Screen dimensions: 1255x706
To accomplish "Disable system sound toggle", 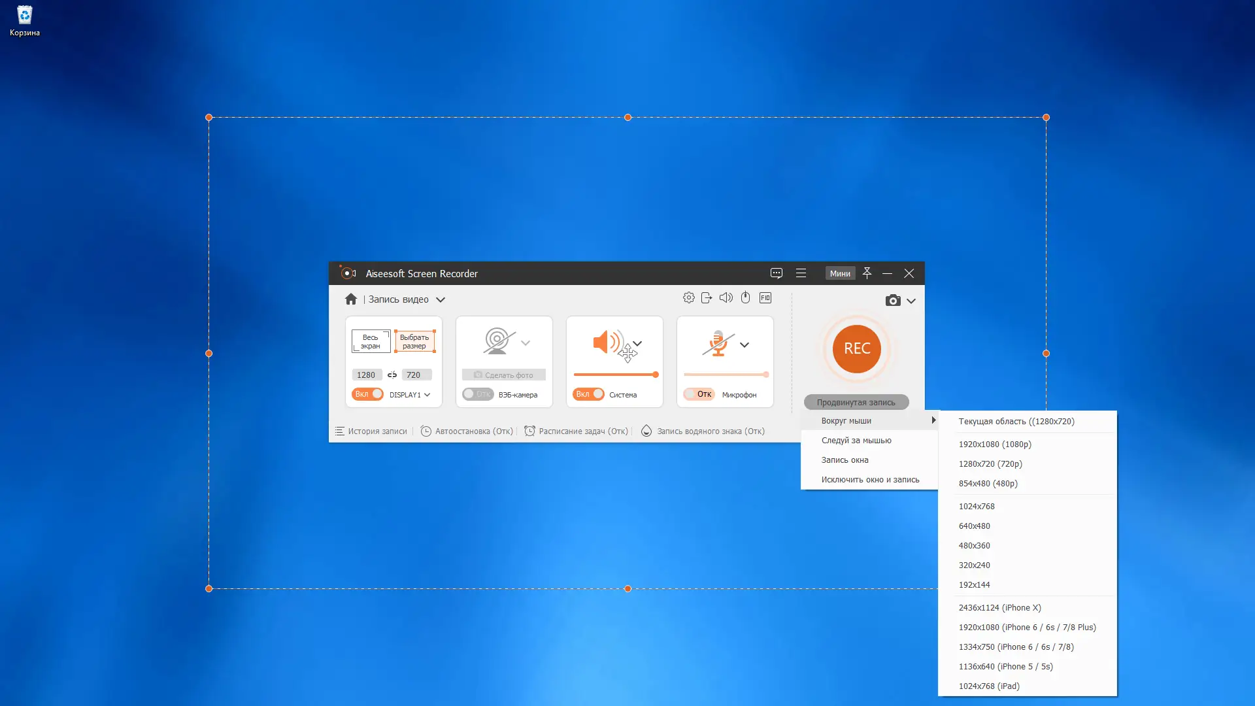I will click(588, 394).
